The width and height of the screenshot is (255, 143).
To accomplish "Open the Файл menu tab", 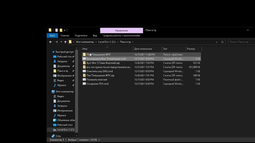I will [52, 35].
